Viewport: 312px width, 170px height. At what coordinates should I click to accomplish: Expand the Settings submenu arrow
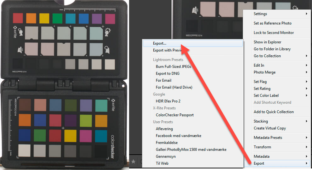coord(307,14)
